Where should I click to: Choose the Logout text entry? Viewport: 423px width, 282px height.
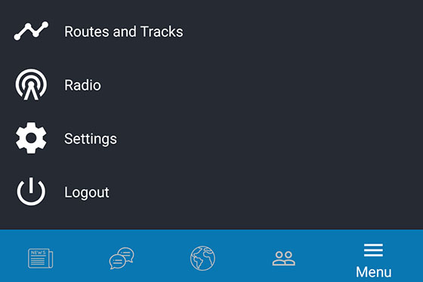87,192
